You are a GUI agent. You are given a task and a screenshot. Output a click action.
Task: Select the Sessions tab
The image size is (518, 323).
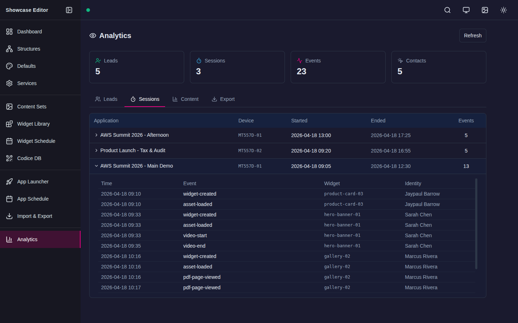tap(145, 99)
